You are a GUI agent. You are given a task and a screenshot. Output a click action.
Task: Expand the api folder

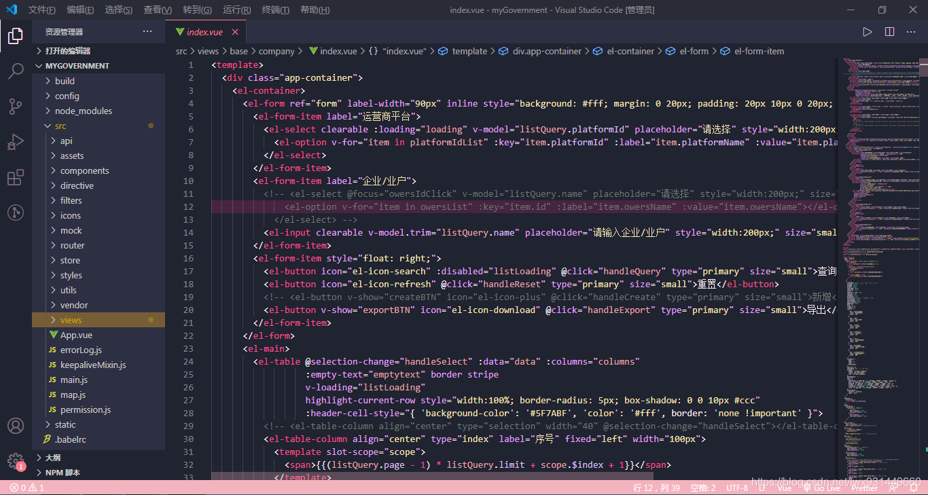99,141
